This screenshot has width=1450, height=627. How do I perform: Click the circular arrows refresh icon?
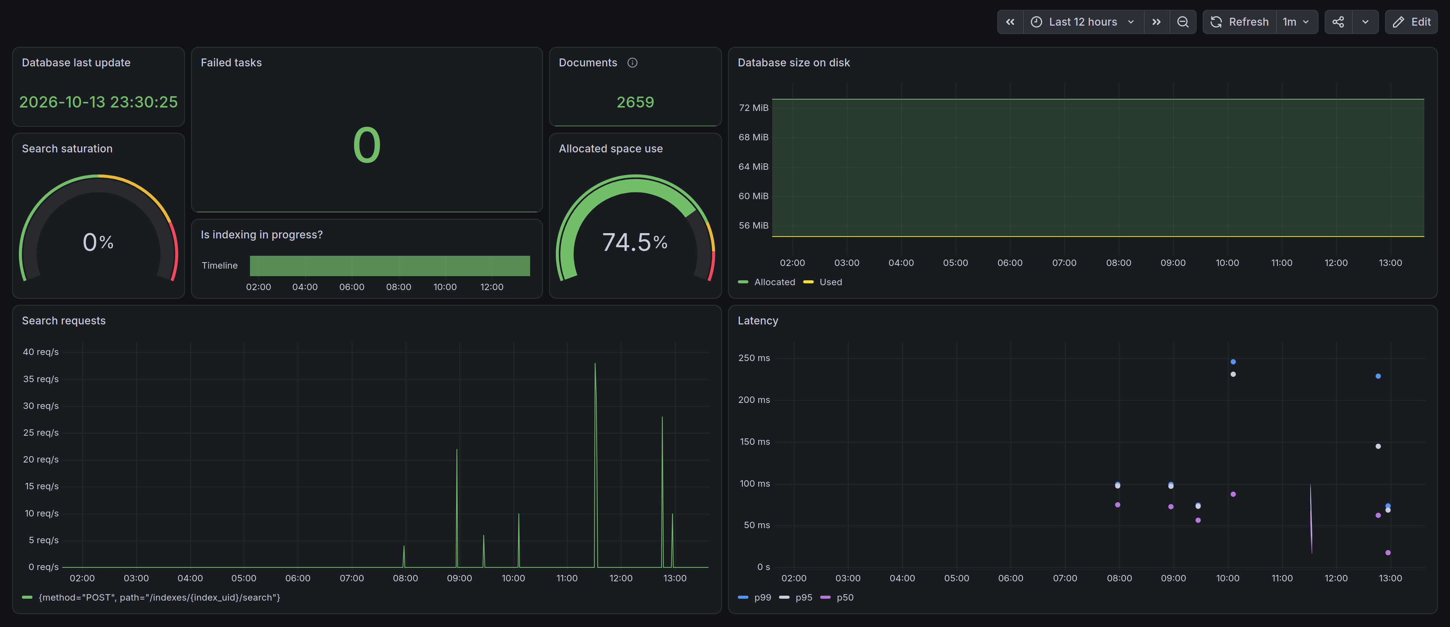point(1216,22)
